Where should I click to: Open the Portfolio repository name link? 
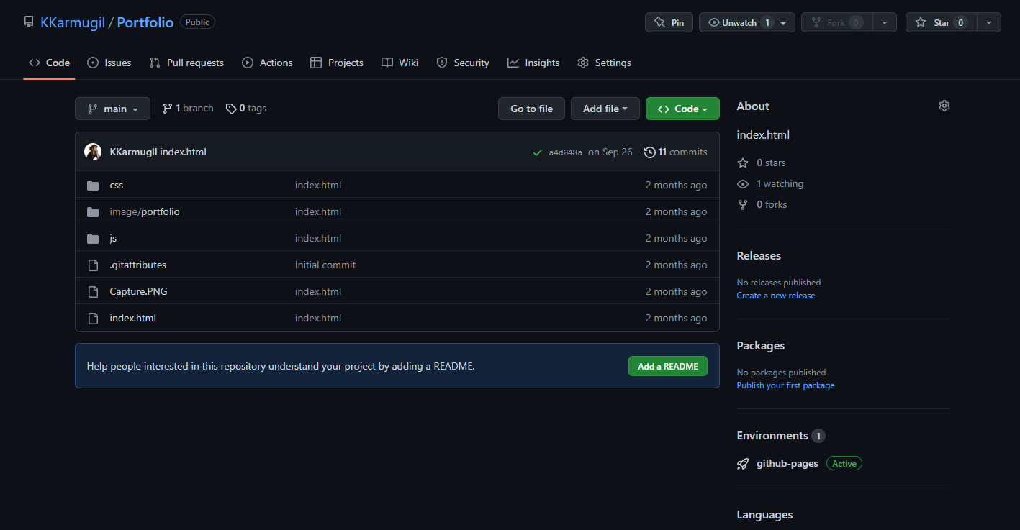[x=145, y=22]
